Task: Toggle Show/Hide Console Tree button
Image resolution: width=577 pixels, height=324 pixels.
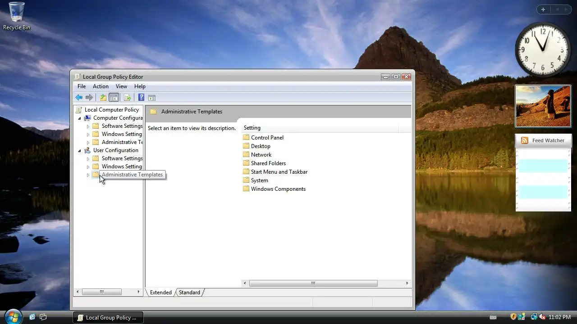Action: pyautogui.click(x=114, y=98)
